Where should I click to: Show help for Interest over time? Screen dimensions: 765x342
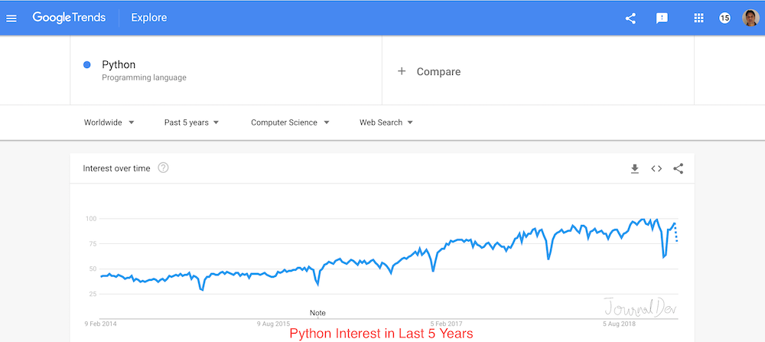tap(163, 168)
